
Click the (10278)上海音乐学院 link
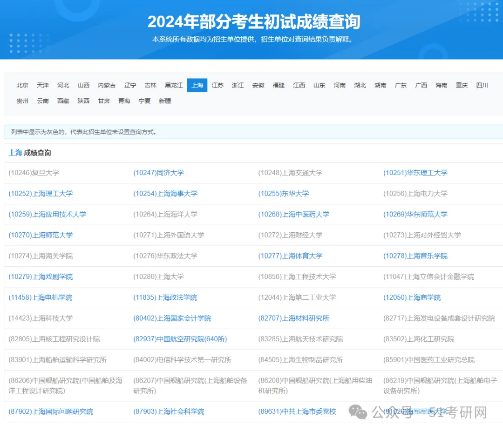click(415, 256)
